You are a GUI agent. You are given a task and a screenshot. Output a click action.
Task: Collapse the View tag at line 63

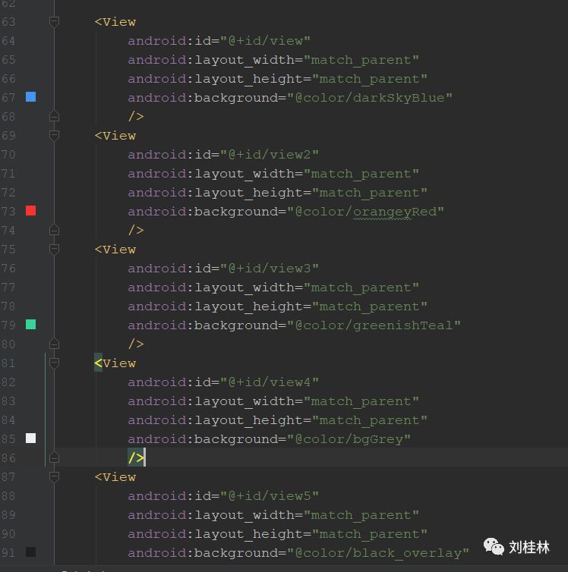(54, 22)
